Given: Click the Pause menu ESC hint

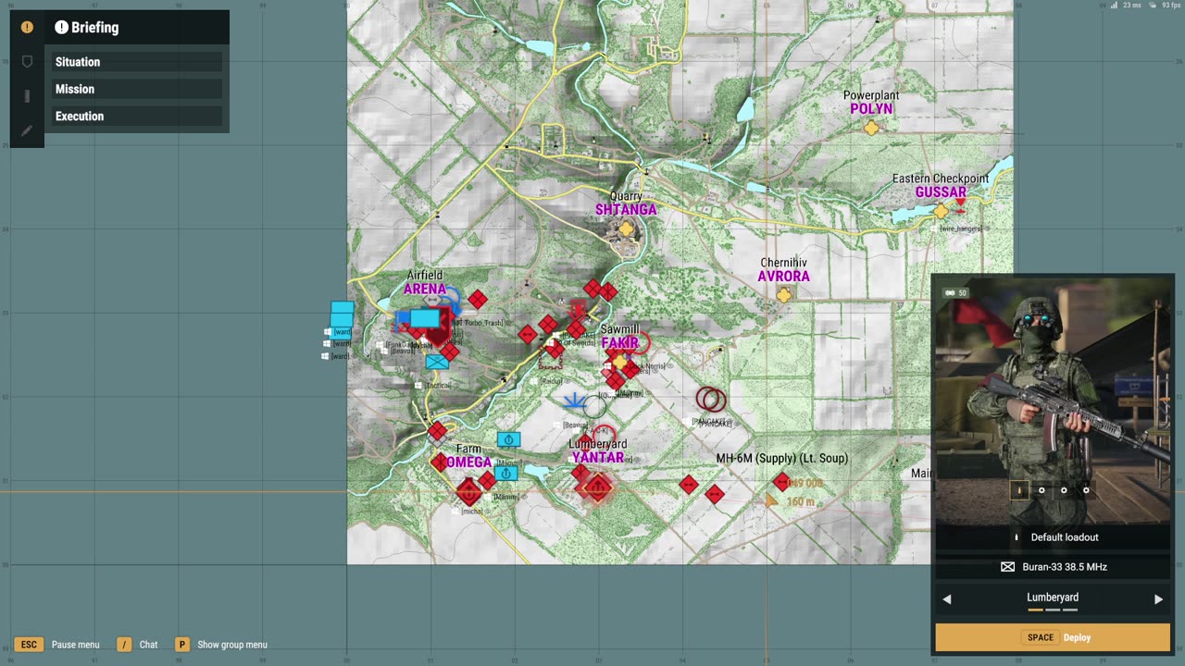Looking at the screenshot, I should click(x=57, y=645).
